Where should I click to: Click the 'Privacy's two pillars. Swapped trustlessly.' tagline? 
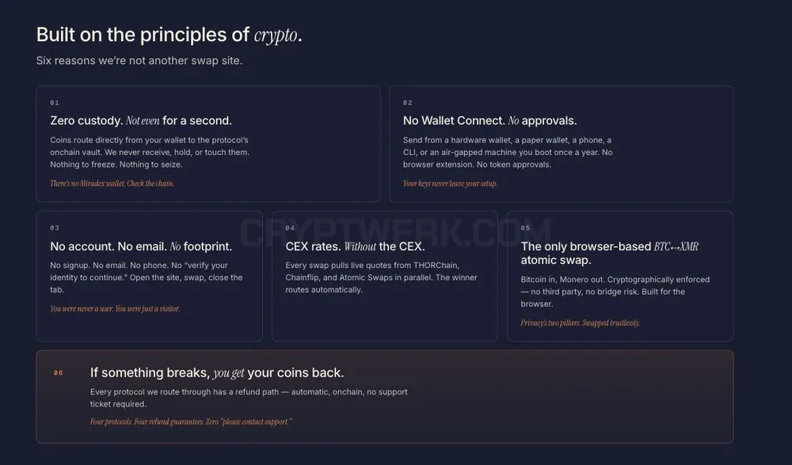pyautogui.click(x=581, y=323)
